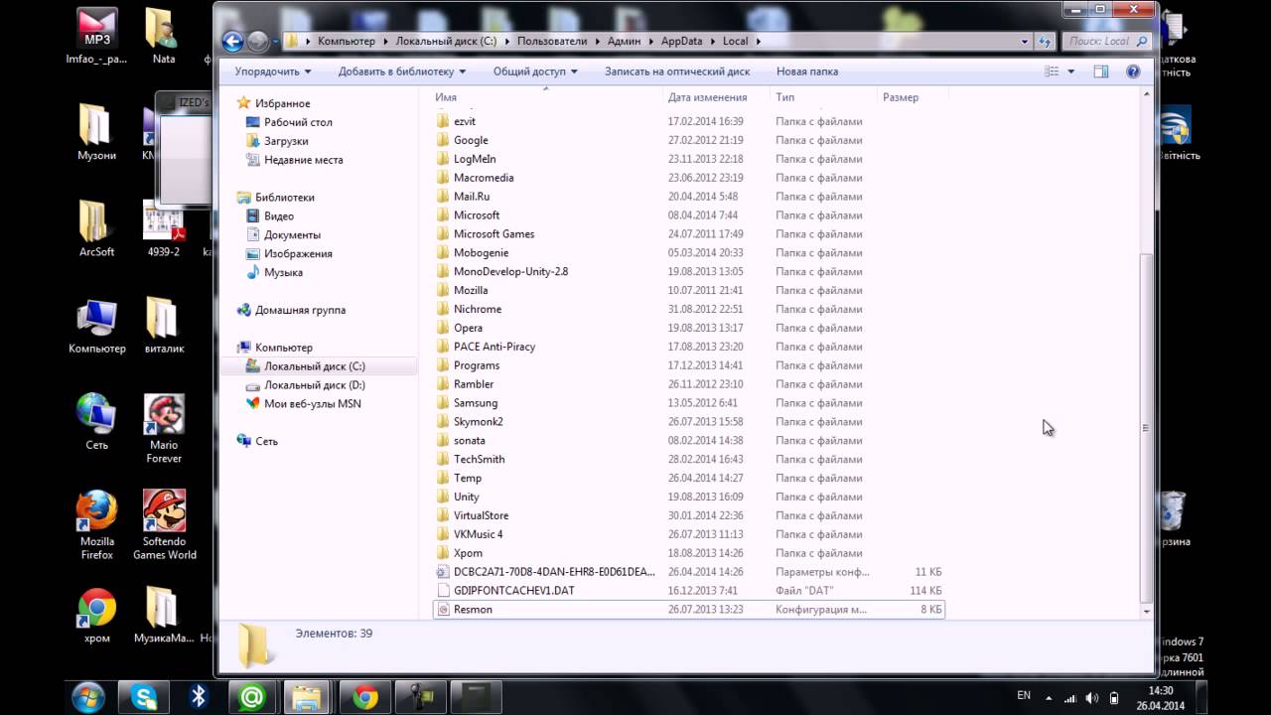Open Рабочий стол in the navigation pane
This screenshot has height=715, width=1271.
click(298, 122)
